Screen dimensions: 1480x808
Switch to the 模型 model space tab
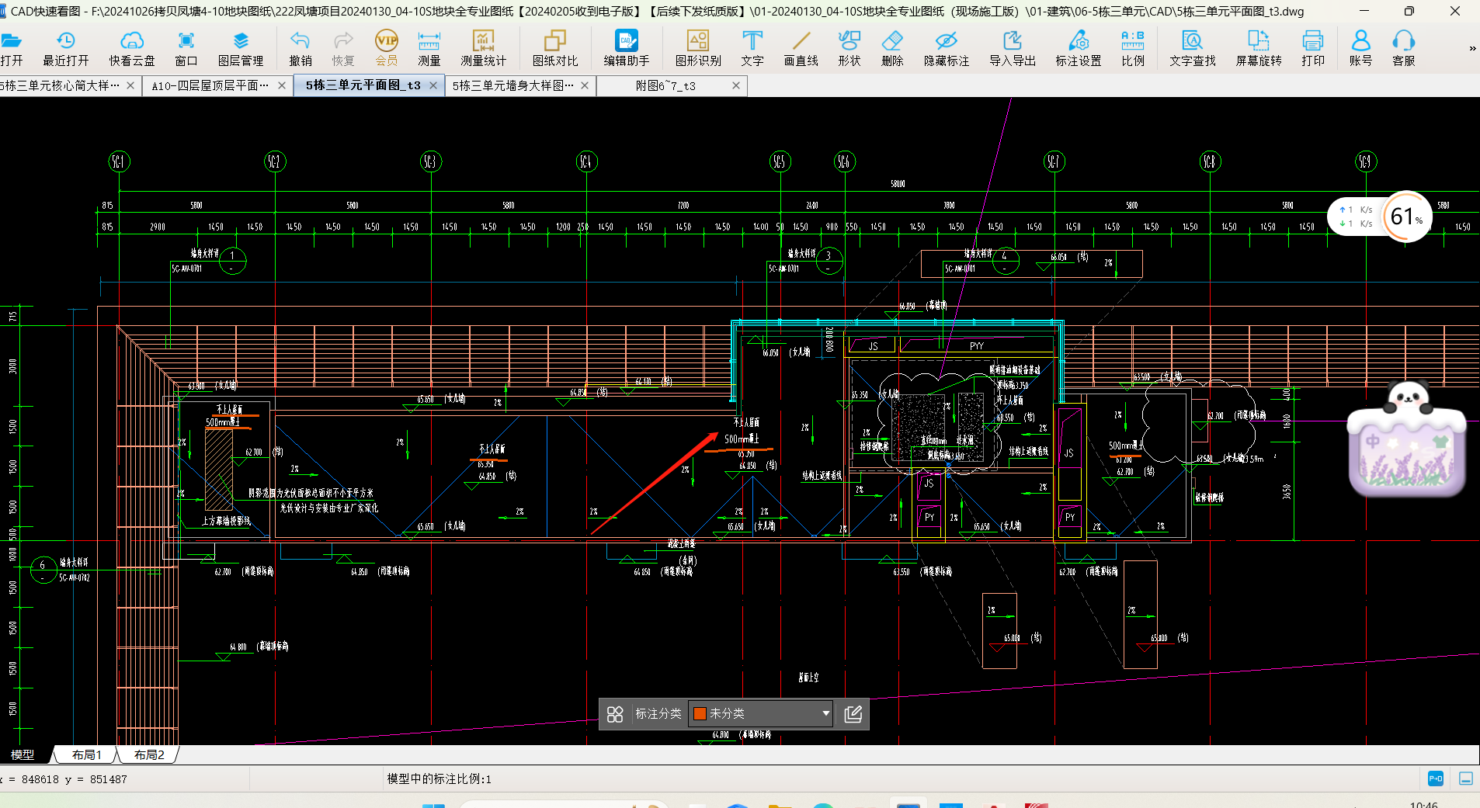tap(23, 754)
